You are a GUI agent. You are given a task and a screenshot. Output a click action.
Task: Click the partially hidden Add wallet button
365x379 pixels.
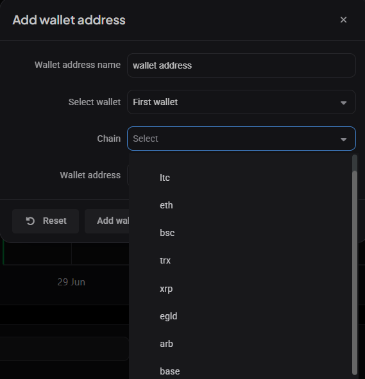107,221
